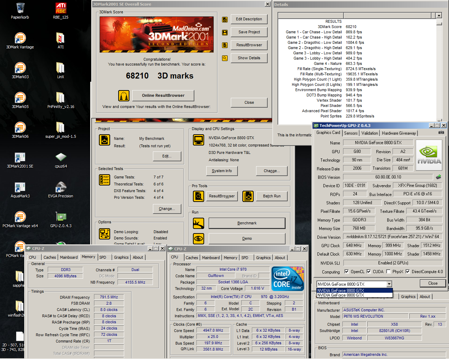Launch AquaMark3 desktop shortcut
Viewport: 449px width, 359px height.
click(x=20, y=190)
